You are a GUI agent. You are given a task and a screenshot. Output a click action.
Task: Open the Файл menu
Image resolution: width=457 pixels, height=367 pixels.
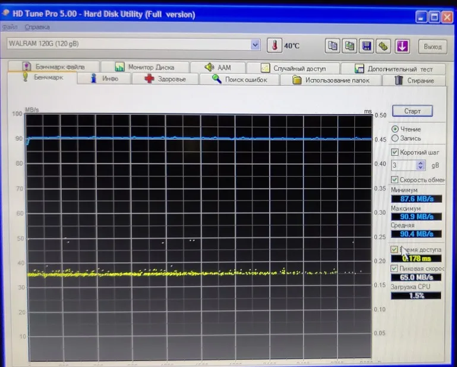coord(9,27)
